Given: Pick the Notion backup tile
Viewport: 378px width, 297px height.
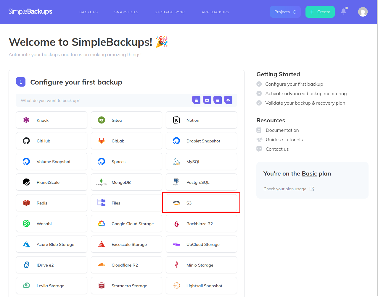Looking at the screenshot, I should pyautogui.click(x=201, y=120).
